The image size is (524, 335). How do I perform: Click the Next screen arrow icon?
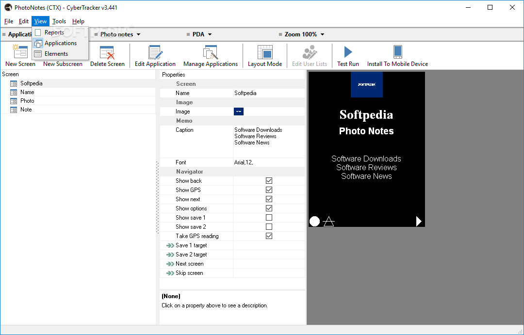[x=170, y=264]
